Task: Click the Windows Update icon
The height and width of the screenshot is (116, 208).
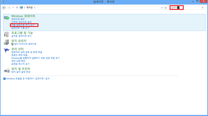Action: coord(6,18)
